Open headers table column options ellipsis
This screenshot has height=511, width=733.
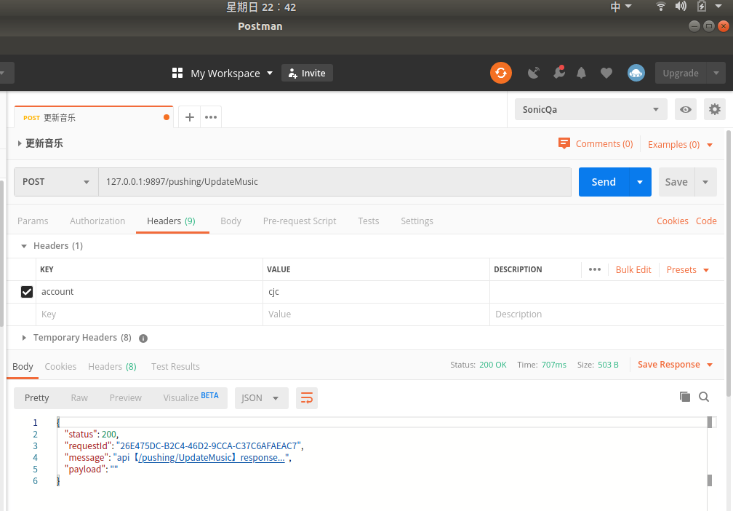tap(595, 269)
